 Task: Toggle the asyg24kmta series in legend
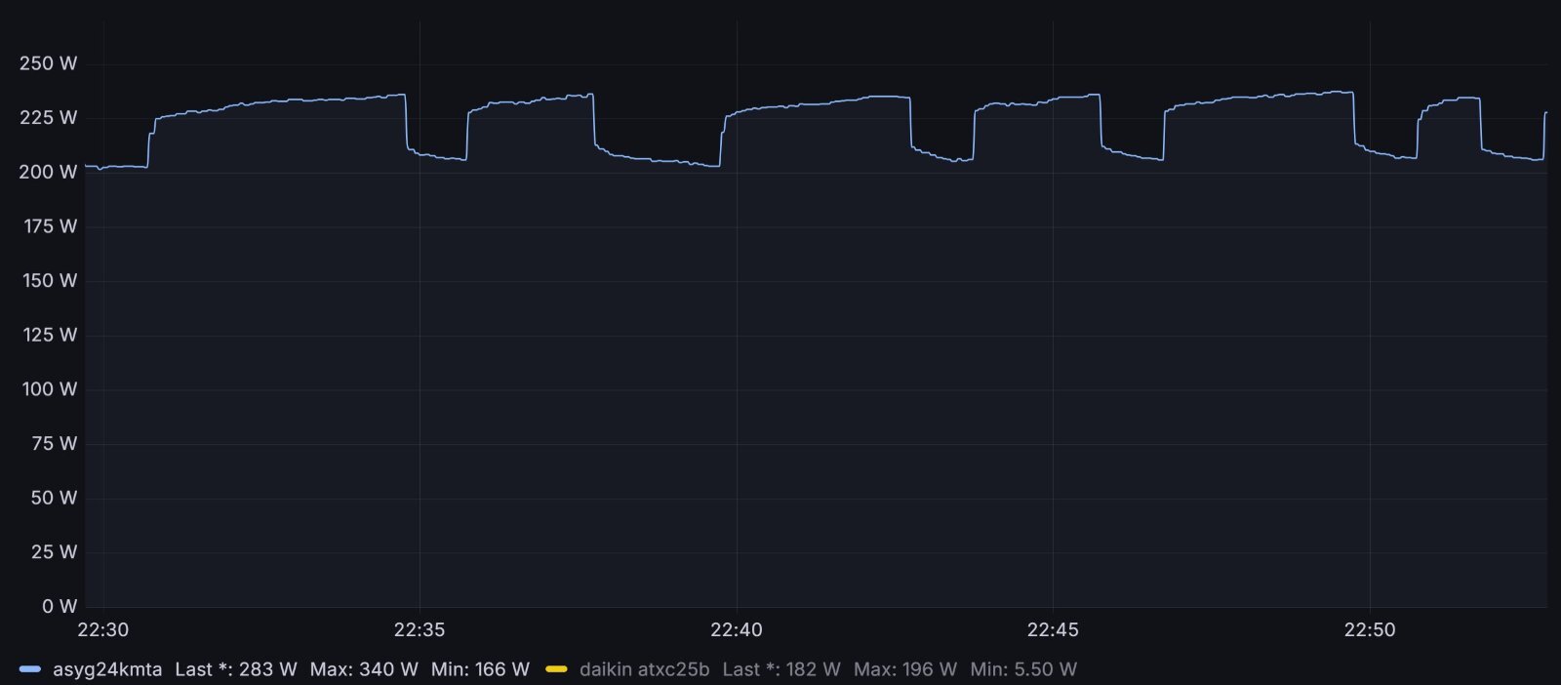coord(107,669)
